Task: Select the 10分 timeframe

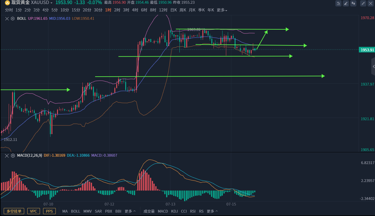Action: click(65, 10)
